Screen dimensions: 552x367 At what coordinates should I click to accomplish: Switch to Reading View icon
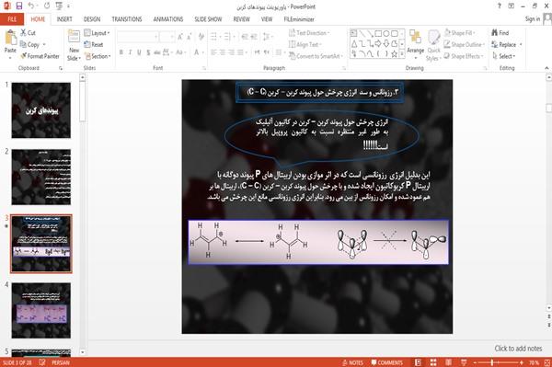449,362
